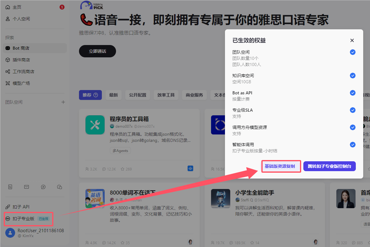Open the mail envelope icon in the sidebar
The image size is (370, 247).
coord(27,187)
